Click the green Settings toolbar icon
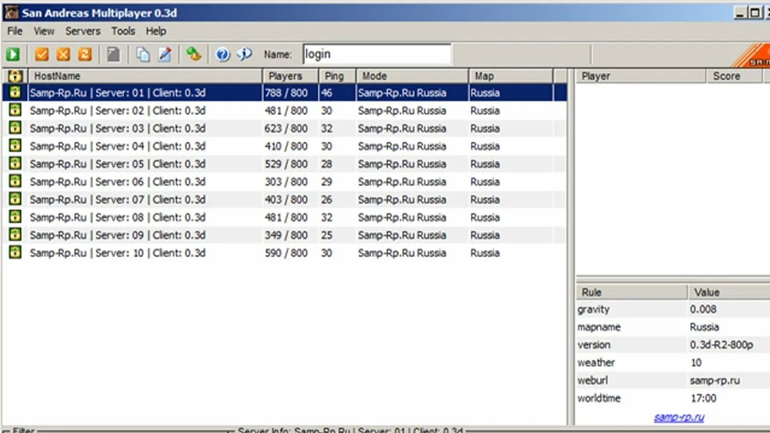Screen dimensions: 770x433 point(193,55)
